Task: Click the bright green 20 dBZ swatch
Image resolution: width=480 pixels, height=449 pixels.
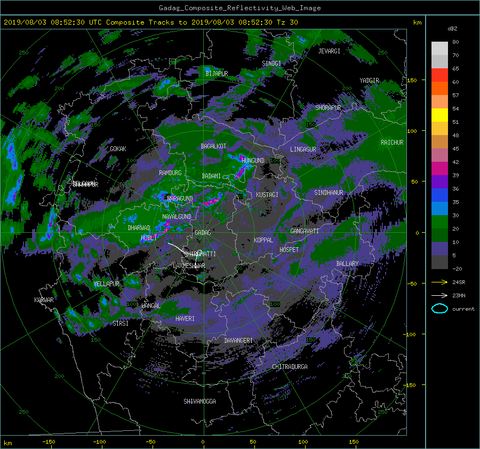Action: click(x=439, y=222)
